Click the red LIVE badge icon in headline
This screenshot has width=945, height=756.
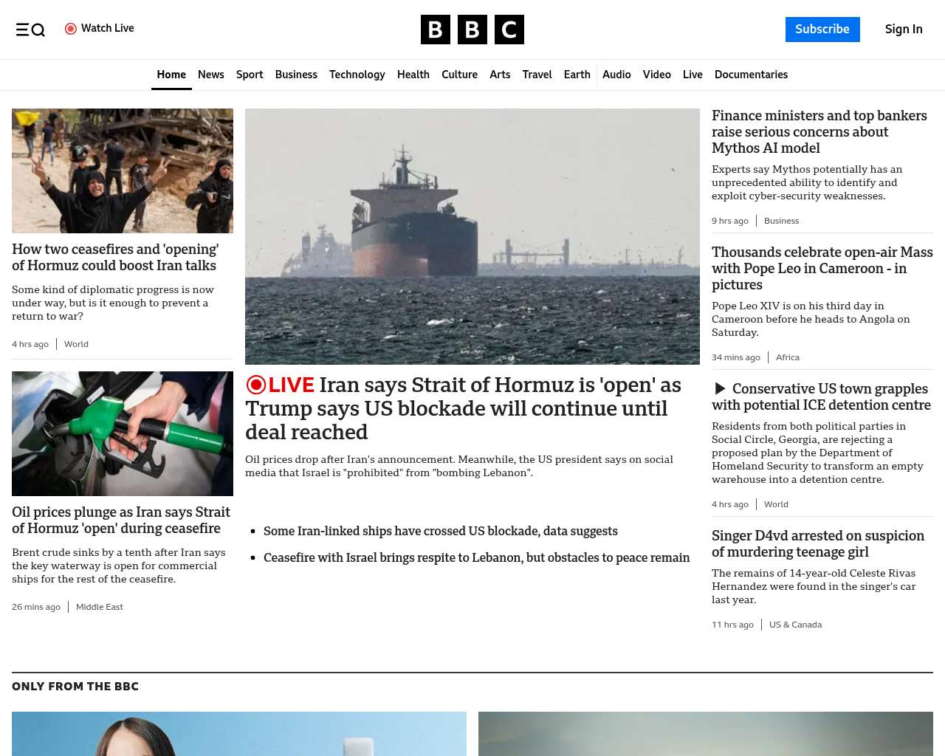click(256, 385)
